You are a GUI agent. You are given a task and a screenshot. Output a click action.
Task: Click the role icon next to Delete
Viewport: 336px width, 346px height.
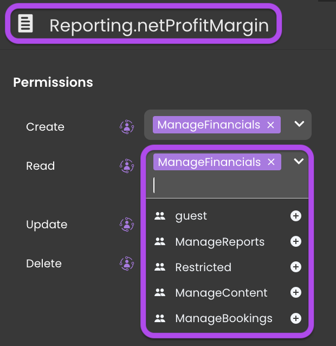pyautogui.click(x=127, y=264)
